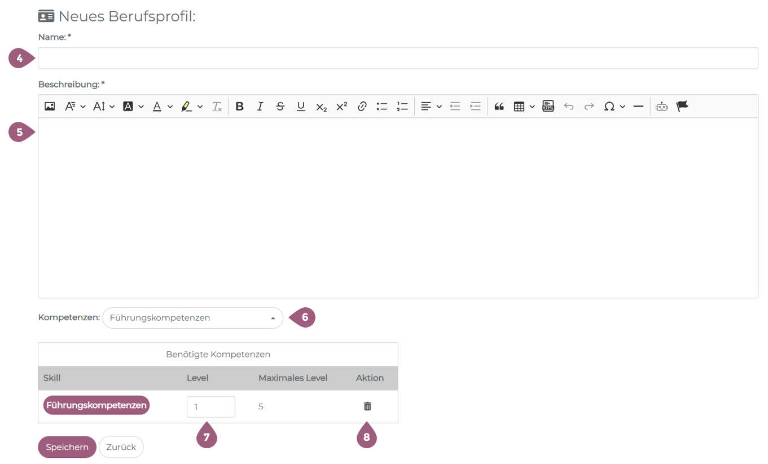Insert a horizontal line
The image size is (768, 464).
pyautogui.click(x=638, y=107)
